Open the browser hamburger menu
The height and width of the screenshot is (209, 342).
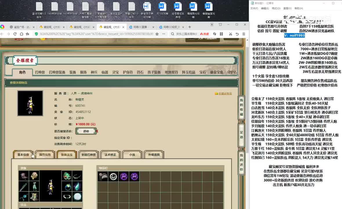pos(244,34)
